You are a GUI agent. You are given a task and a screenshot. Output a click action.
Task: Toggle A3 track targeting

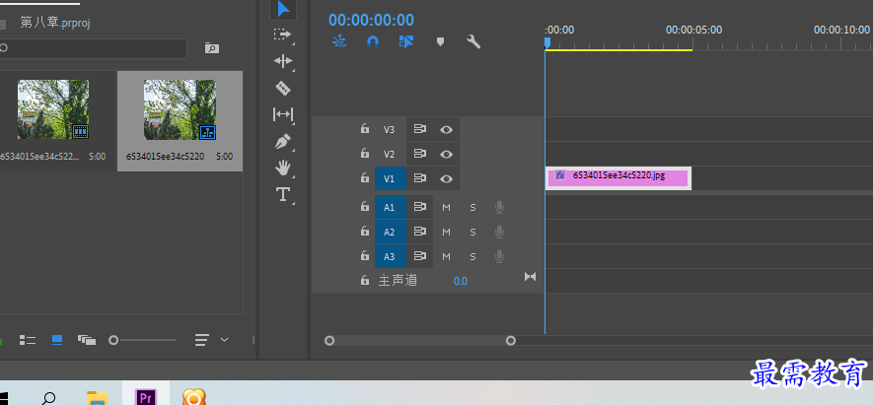pos(390,256)
